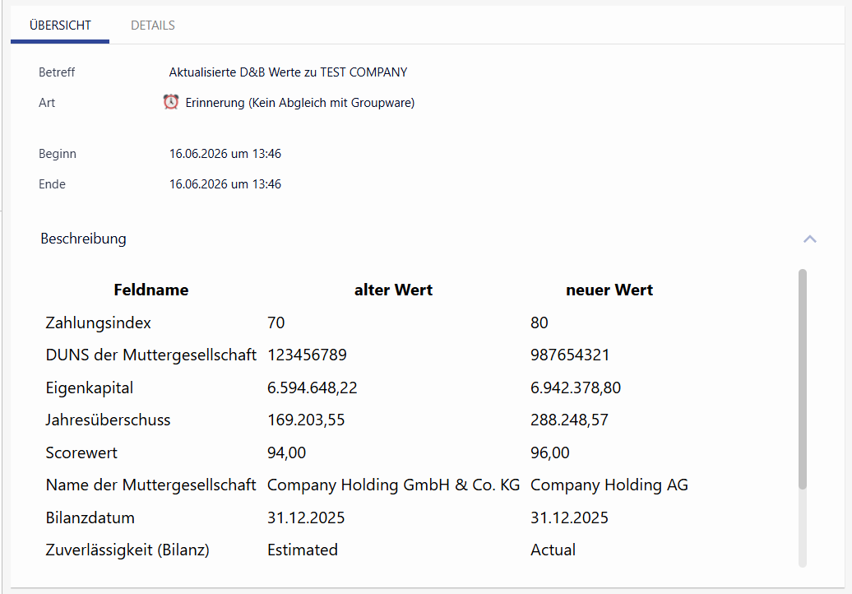Collapse the Beschreibung section chevron
This screenshot has height=594, width=852.
coord(809,239)
